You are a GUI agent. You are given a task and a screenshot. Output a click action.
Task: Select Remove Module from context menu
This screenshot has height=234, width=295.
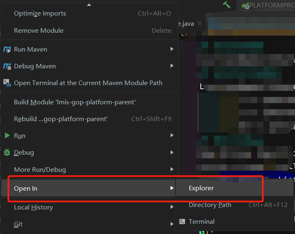89,31
